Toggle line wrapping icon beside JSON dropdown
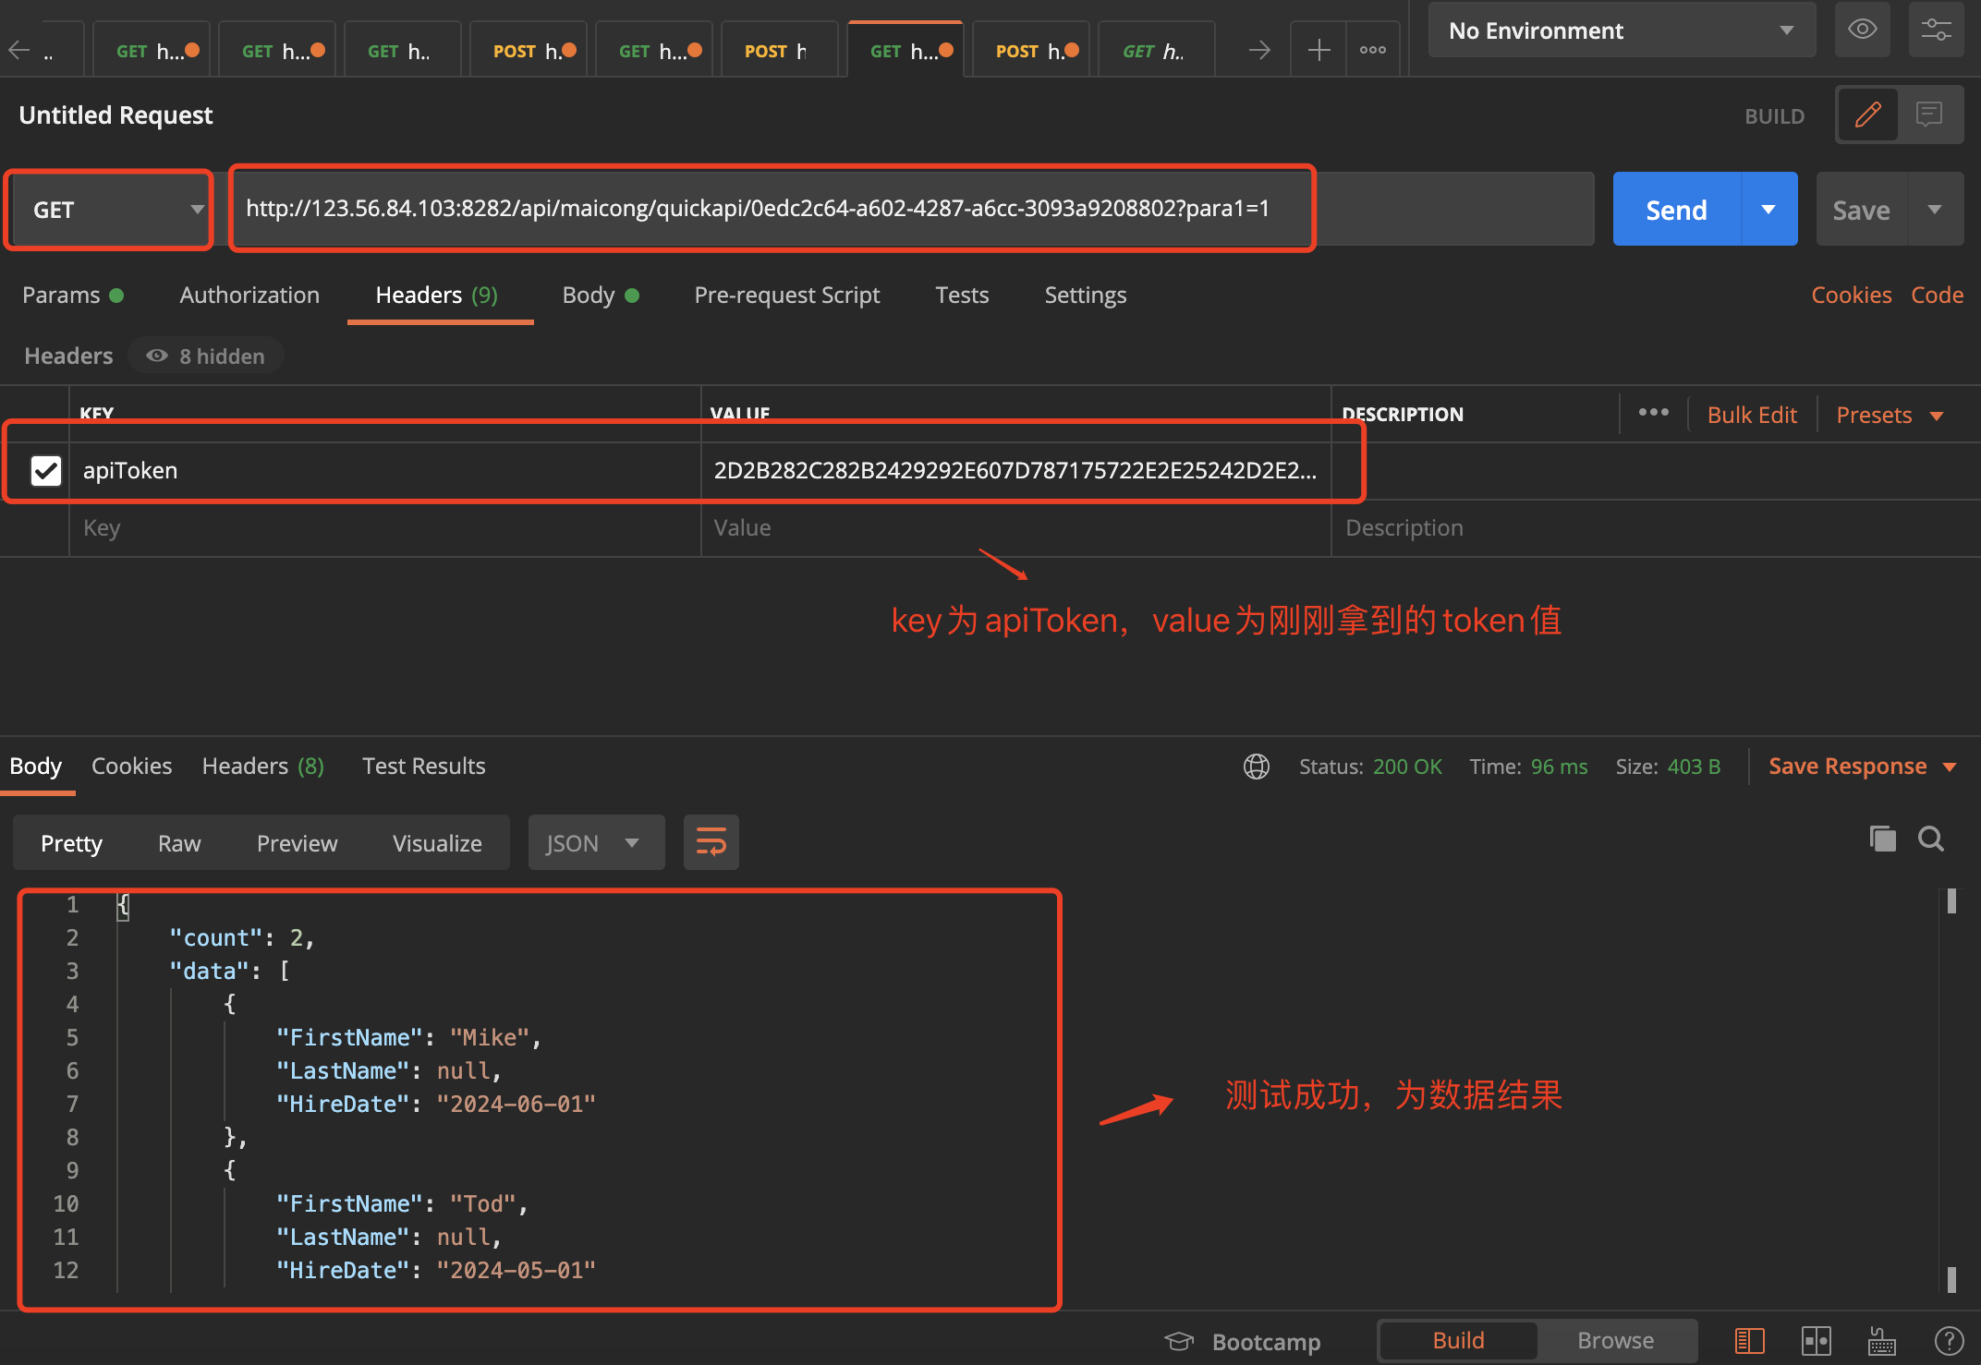Screen dimensions: 1981x1365 711,841
